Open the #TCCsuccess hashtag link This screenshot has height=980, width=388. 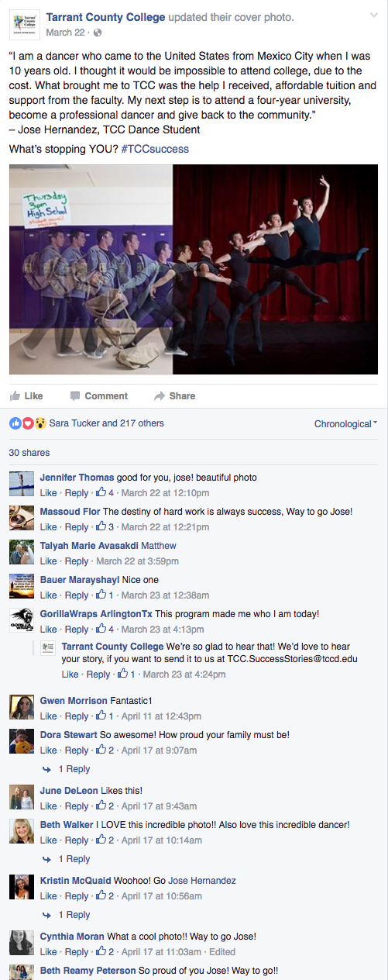point(155,149)
